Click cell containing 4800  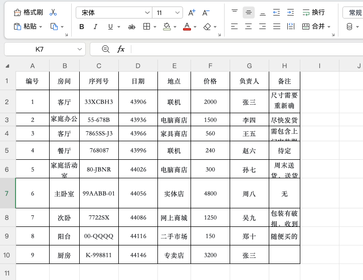pos(210,193)
